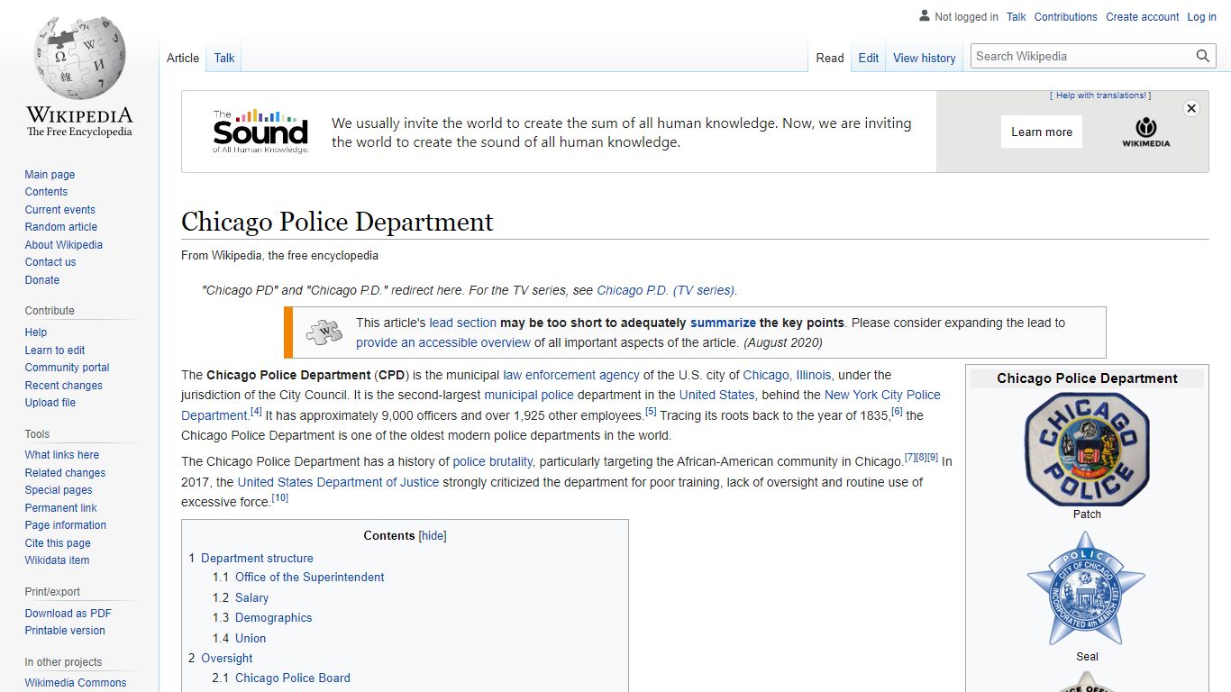Open the top Talk link for logged-out users
Image resolution: width=1231 pixels, height=692 pixels.
click(x=1017, y=17)
